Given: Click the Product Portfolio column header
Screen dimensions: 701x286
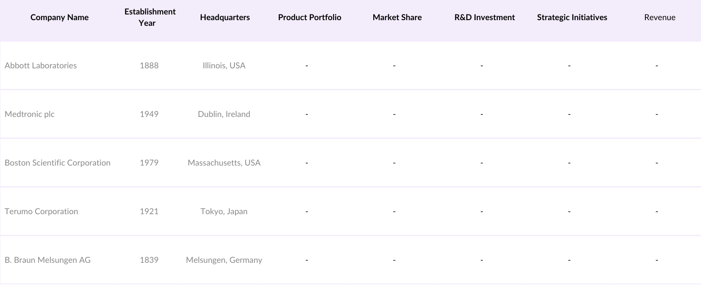Looking at the screenshot, I should tap(310, 18).
